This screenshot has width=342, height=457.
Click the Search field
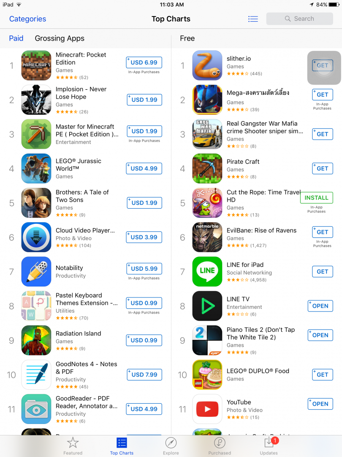coord(299,19)
